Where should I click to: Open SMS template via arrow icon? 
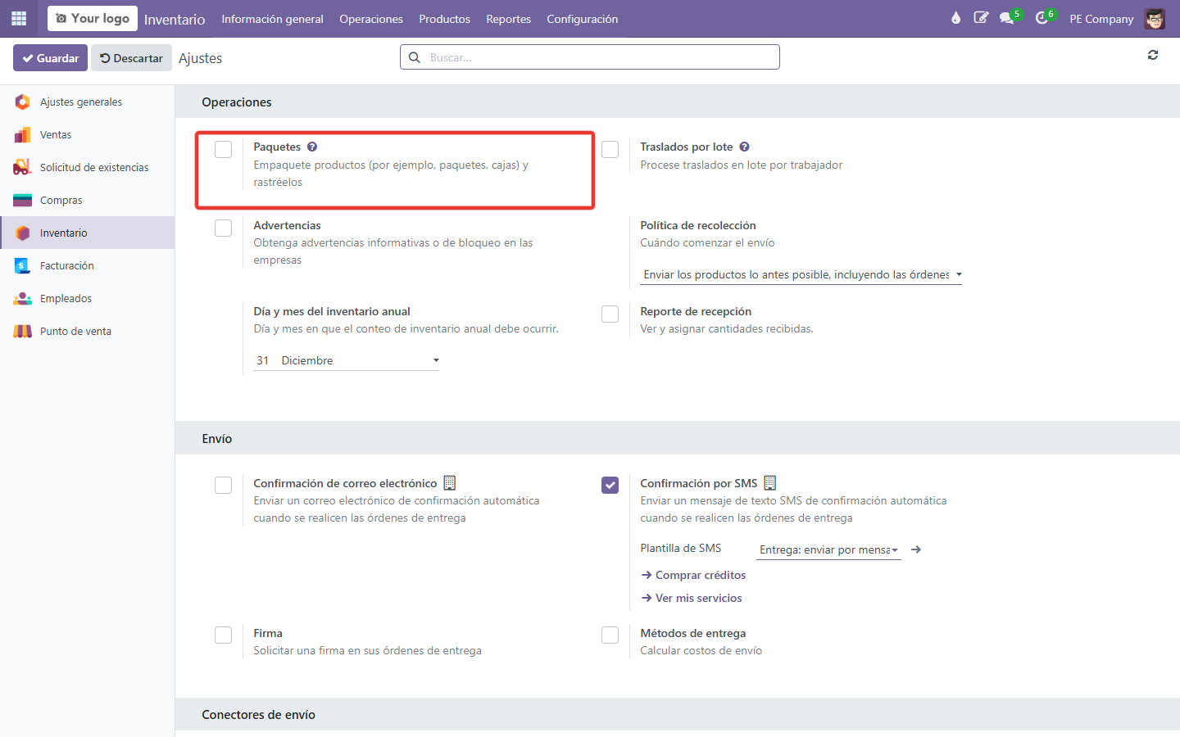tap(916, 549)
